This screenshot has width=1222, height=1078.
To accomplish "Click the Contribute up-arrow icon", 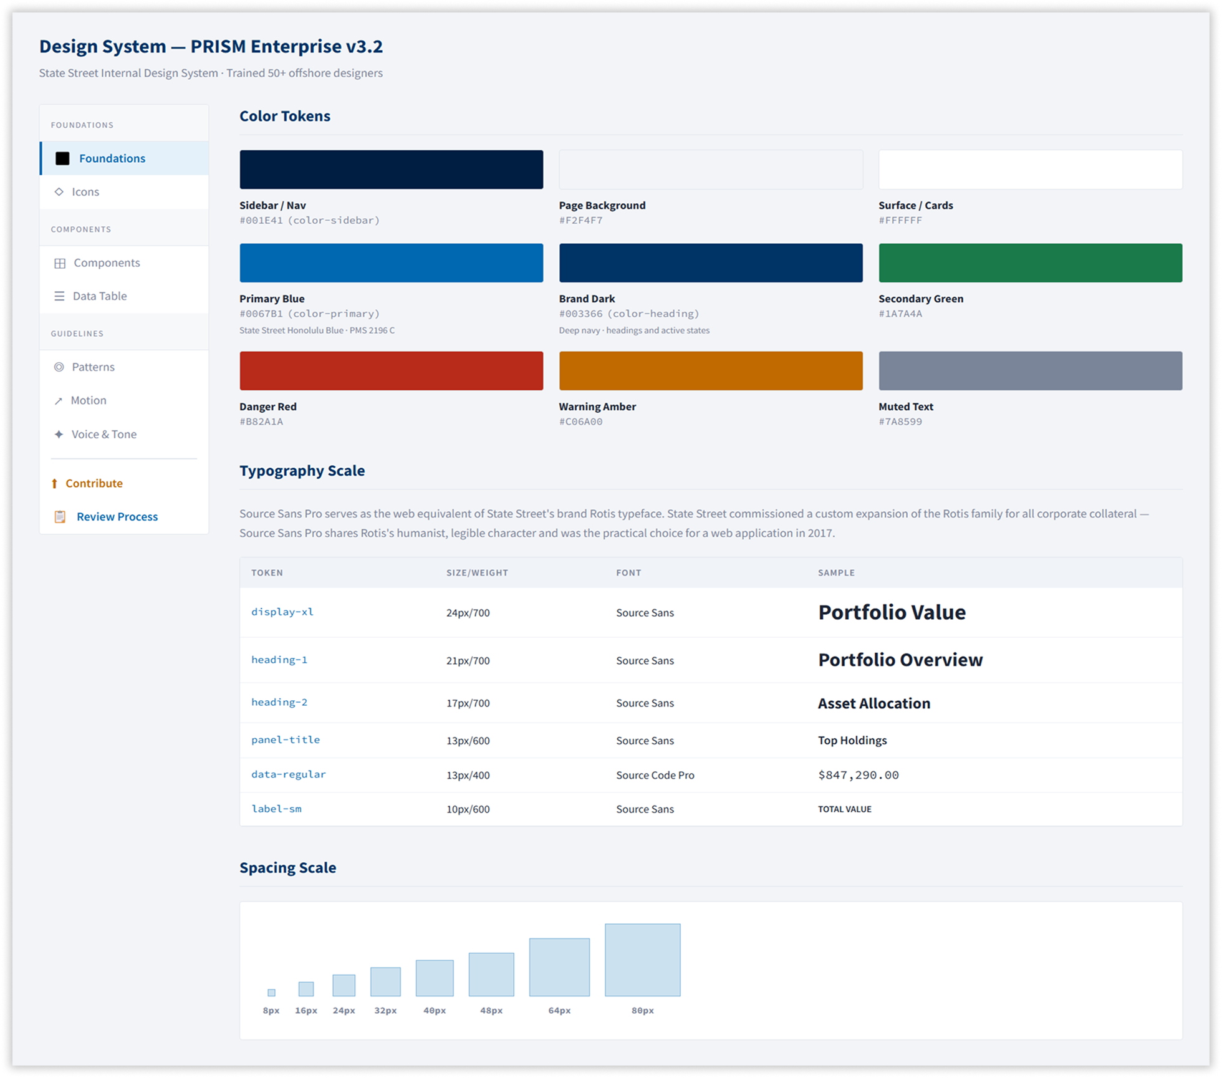I will point(55,484).
